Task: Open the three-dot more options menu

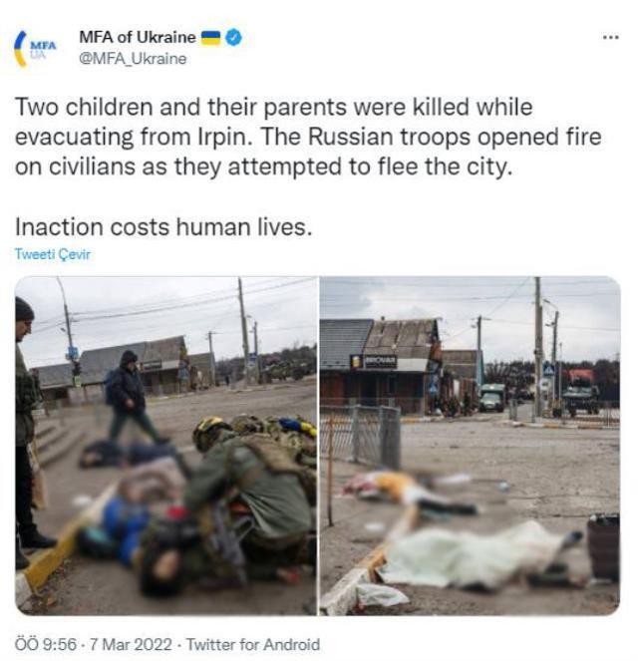Action: pos(611,38)
